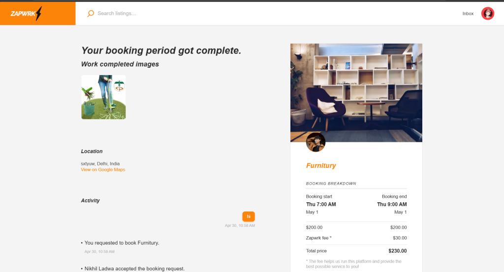Click View on Google Maps link

[x=103, y=169]
